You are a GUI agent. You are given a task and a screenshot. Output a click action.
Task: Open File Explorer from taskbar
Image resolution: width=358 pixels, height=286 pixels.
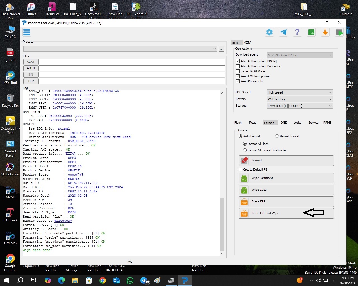(x=75, y=280)
